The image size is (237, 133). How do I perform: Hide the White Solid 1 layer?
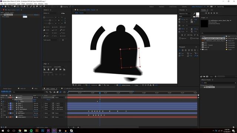[1, 117]
